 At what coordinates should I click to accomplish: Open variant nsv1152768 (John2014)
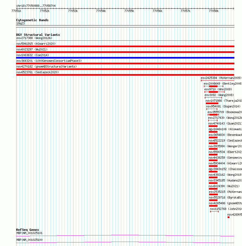pyautogui.click(x=226, y=209)
